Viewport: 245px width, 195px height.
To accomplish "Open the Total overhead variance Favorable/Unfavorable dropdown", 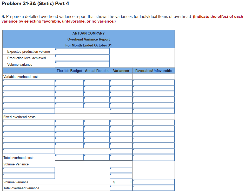I will coord(153,188).
